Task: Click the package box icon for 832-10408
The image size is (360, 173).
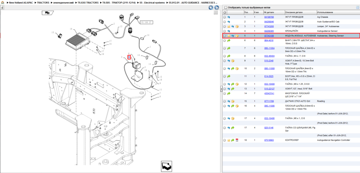Action: (237, 84)
